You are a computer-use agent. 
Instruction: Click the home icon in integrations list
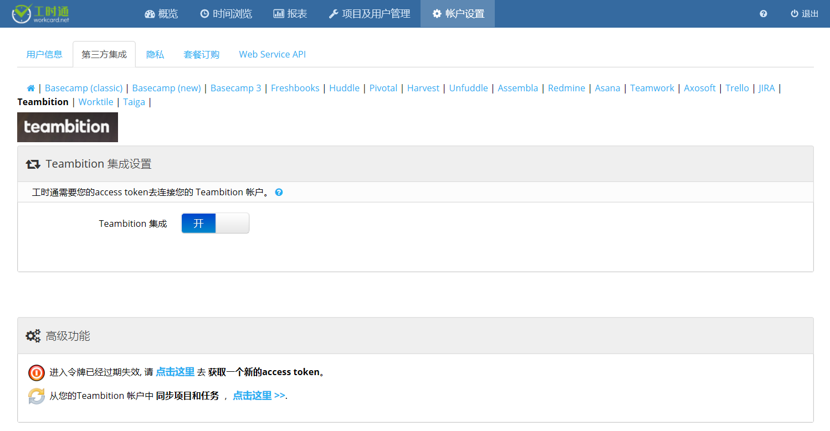[x=31, y=89]
